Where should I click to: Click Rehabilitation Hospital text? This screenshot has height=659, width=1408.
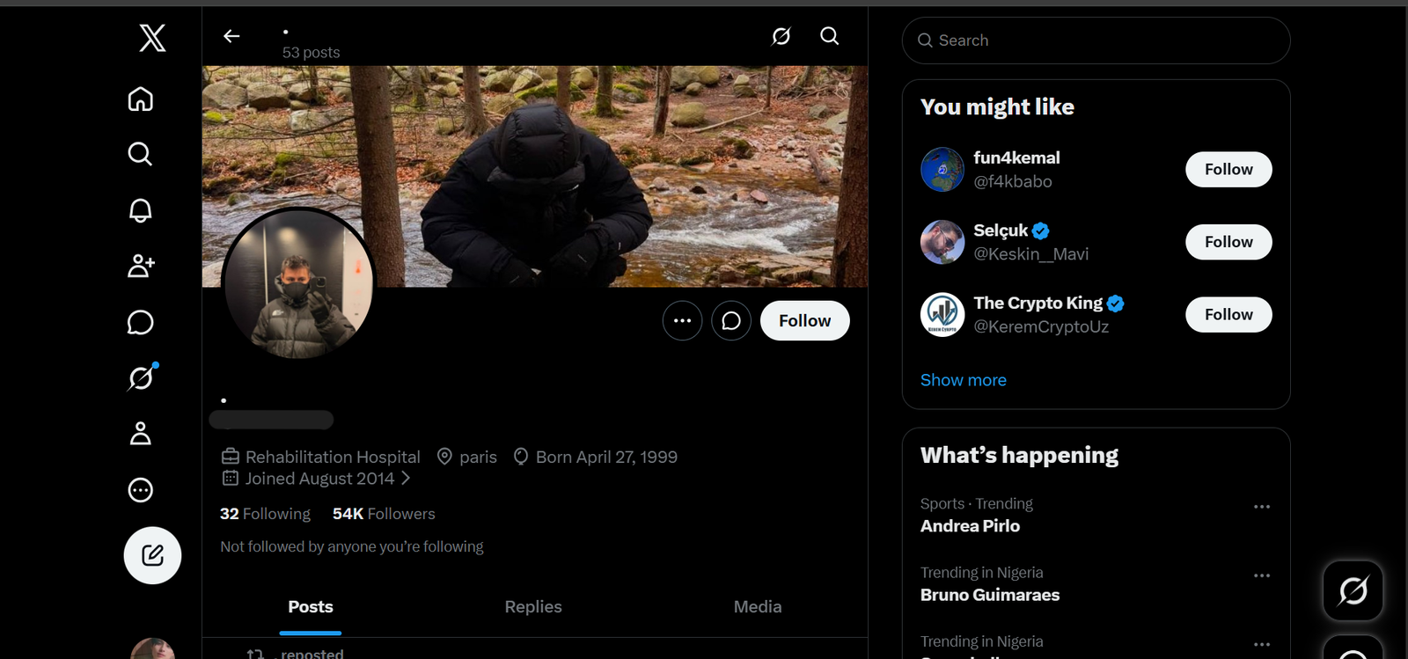[x=333, y=458]
